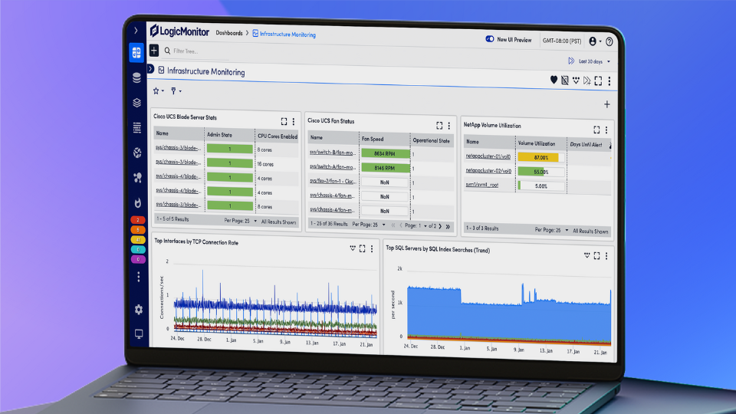Toggle the New UI Preview switch

point(490,39)
